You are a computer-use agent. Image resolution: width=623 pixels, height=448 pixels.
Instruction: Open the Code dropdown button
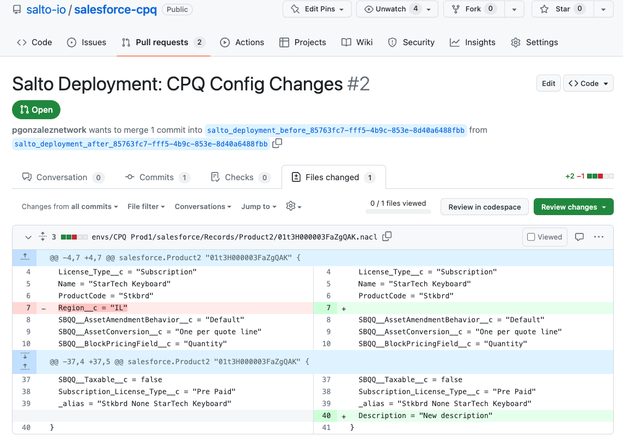(x=588, y=83)
